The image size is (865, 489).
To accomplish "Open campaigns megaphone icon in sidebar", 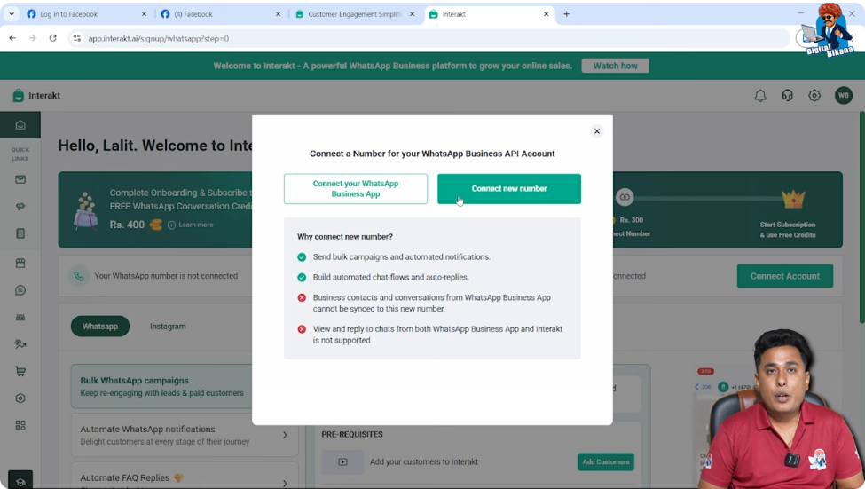I will point(20,207).
